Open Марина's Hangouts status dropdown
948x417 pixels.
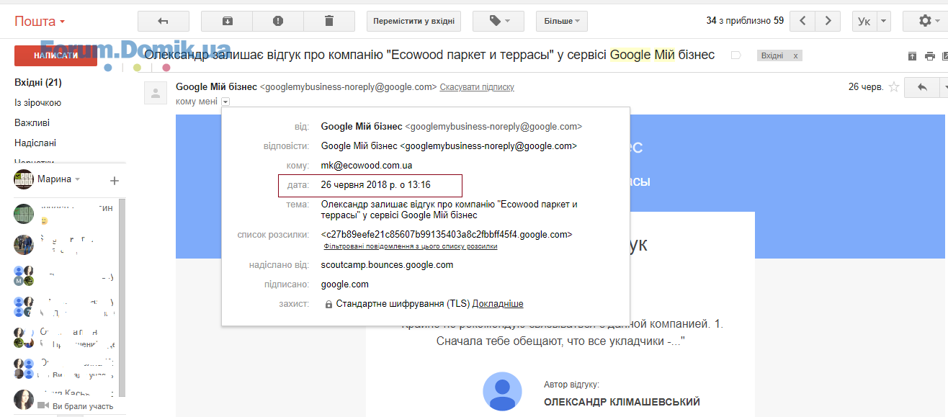(x=77, y=179)
